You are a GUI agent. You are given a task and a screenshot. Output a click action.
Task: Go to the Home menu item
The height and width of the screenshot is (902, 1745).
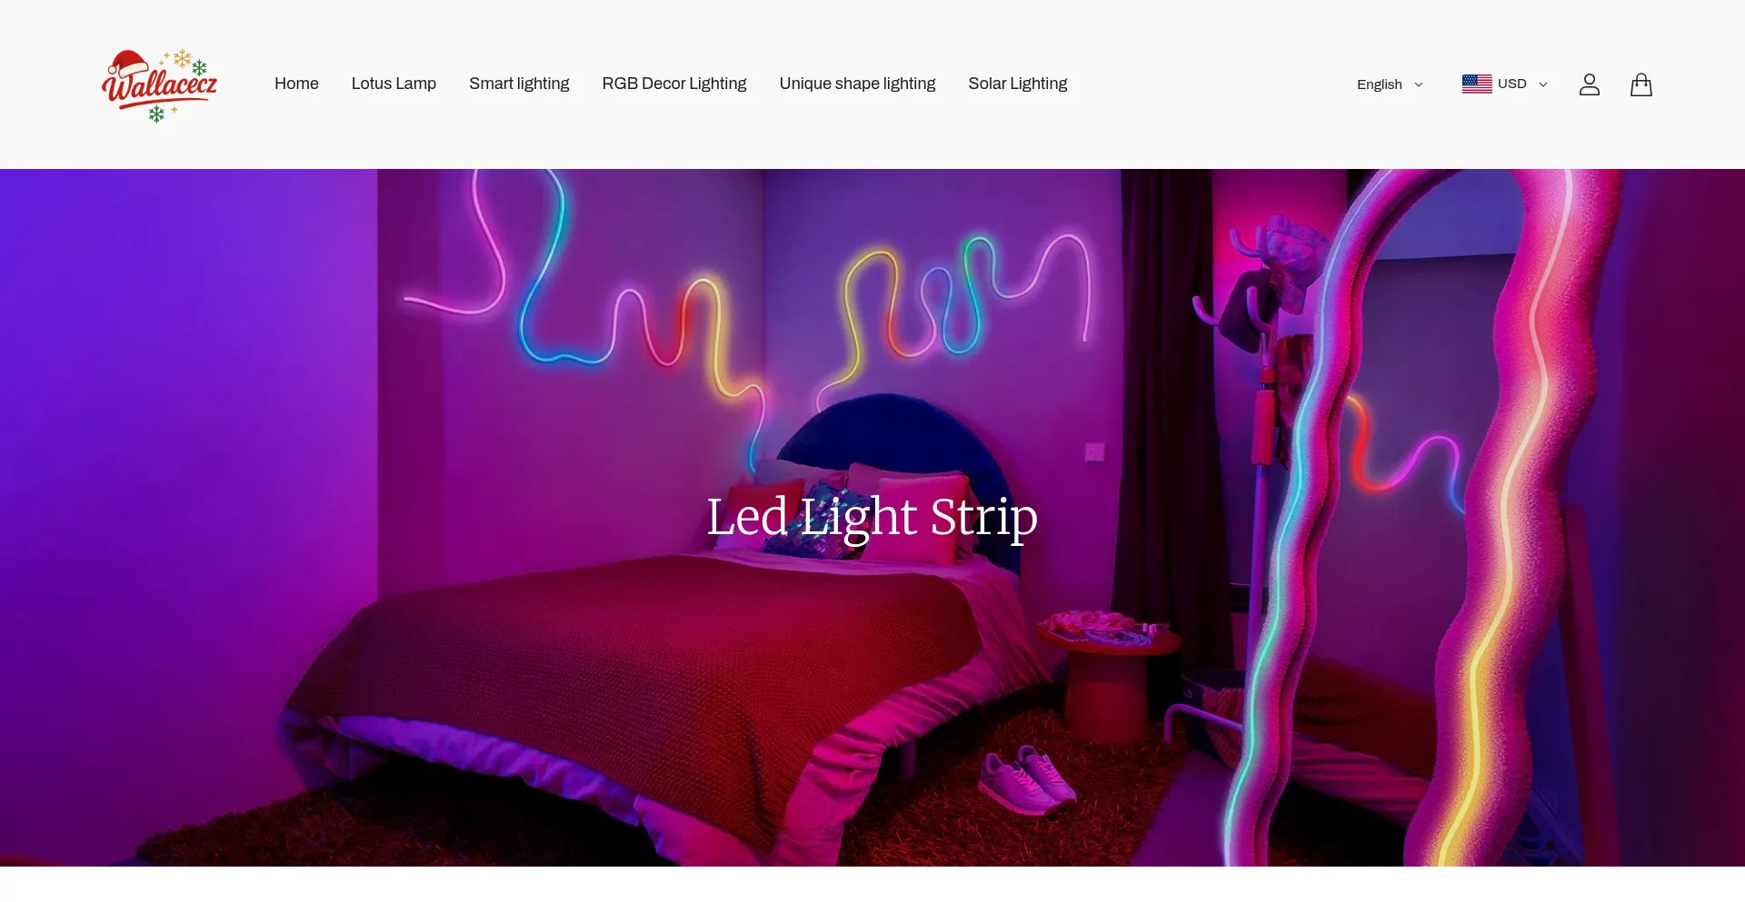pyautogui.click(x=296, y=84)
